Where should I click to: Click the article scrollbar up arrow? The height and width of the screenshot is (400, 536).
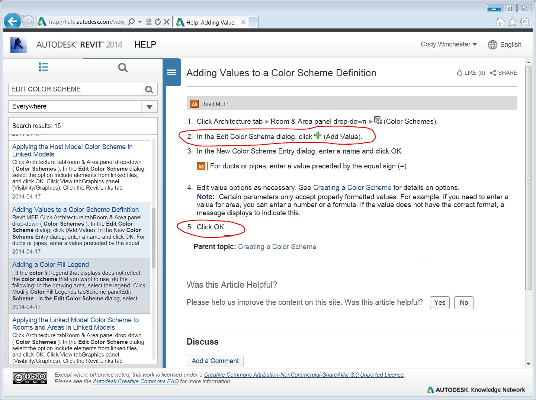pyautogui.click(x=529, y=62)
